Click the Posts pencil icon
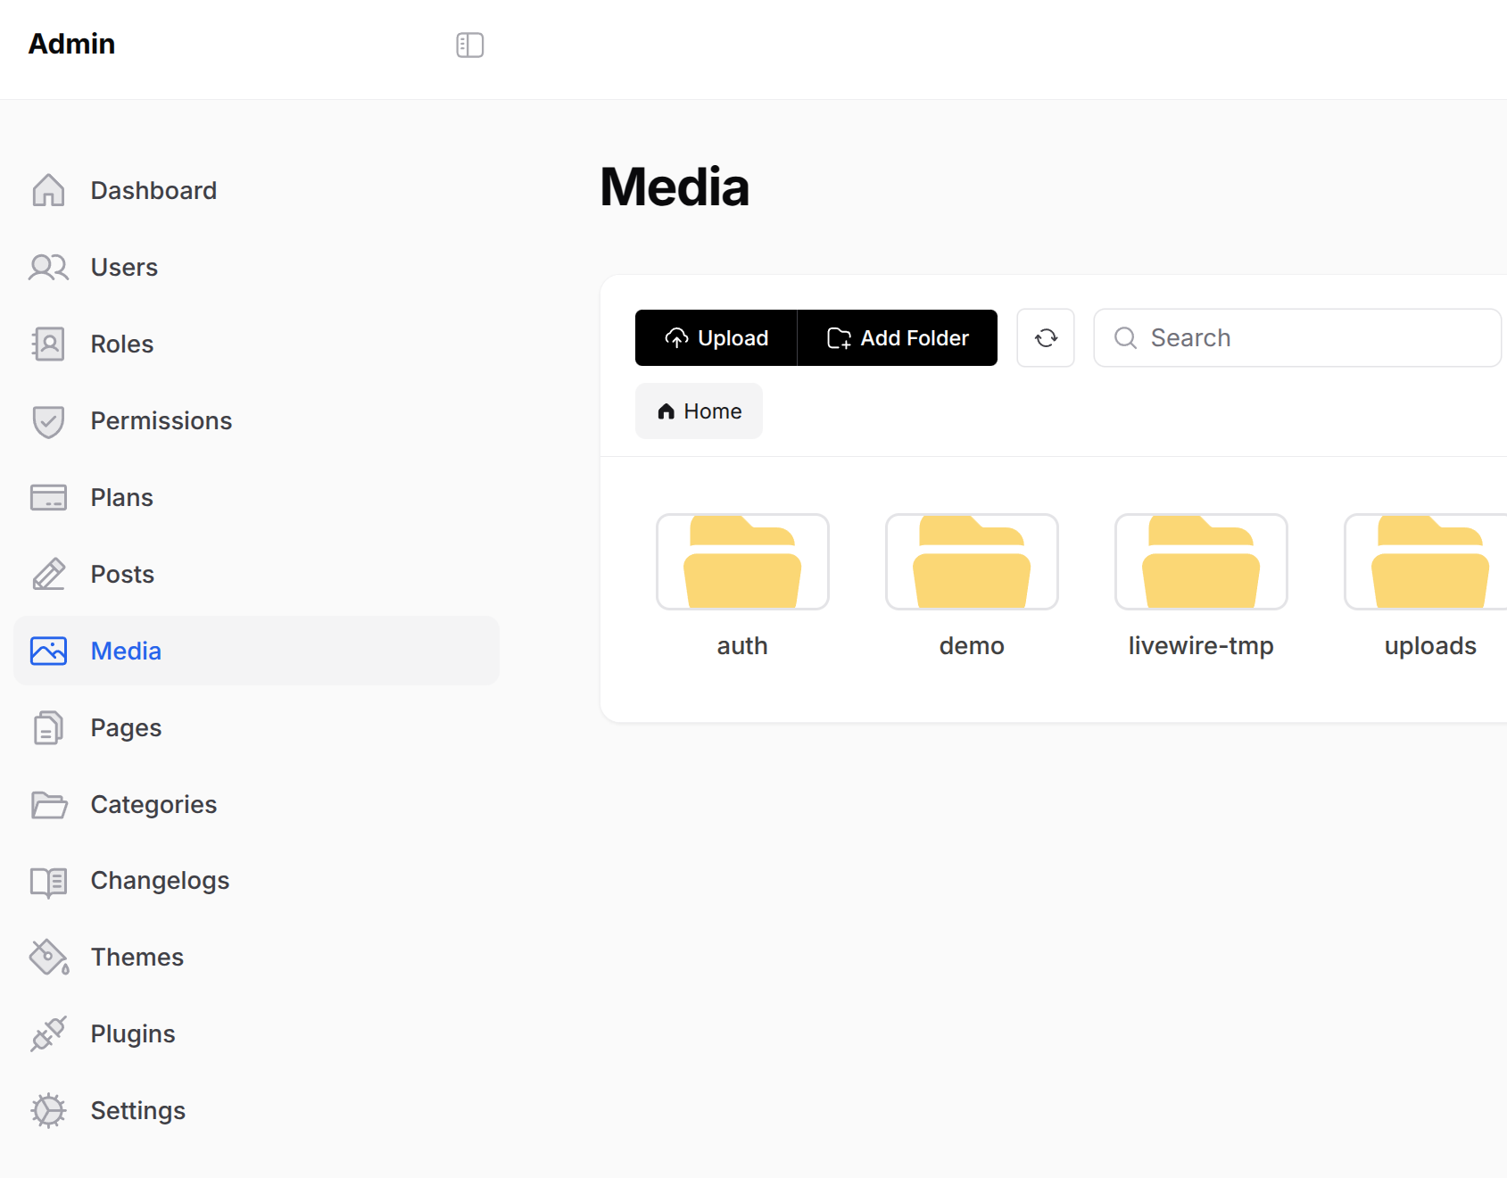Viewport: 1507px width, 1178px height. (48, 574)
